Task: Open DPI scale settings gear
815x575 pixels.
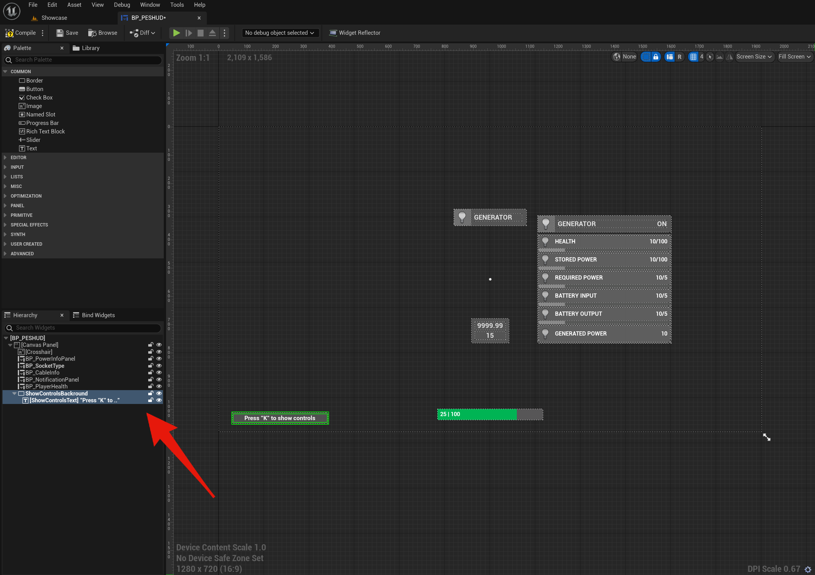Action: pyautogui.click(x=808, y=569)
